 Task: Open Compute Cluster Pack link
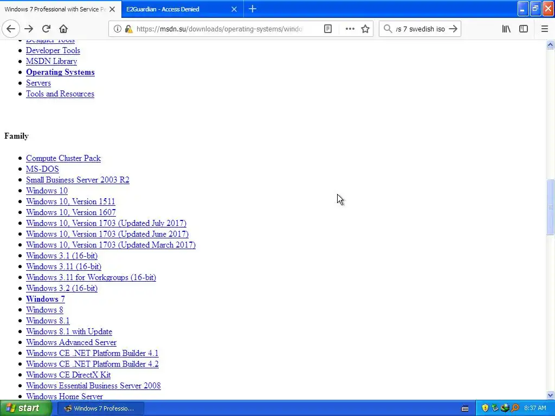(63, 158)
